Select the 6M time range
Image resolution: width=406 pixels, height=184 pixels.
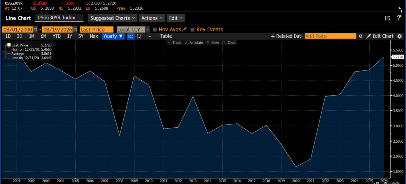[43, 36]
